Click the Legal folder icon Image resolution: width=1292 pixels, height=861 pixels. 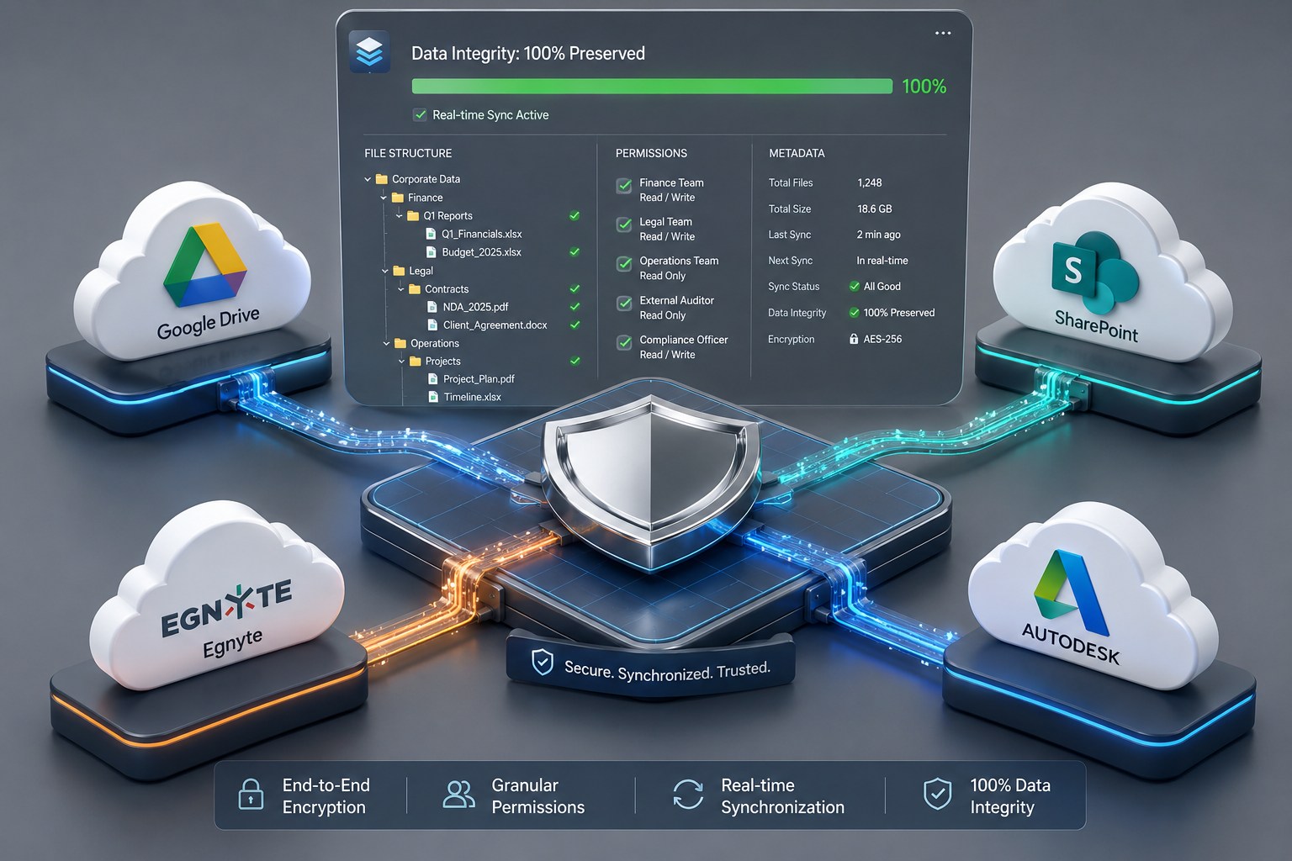[x=399, y=271]
